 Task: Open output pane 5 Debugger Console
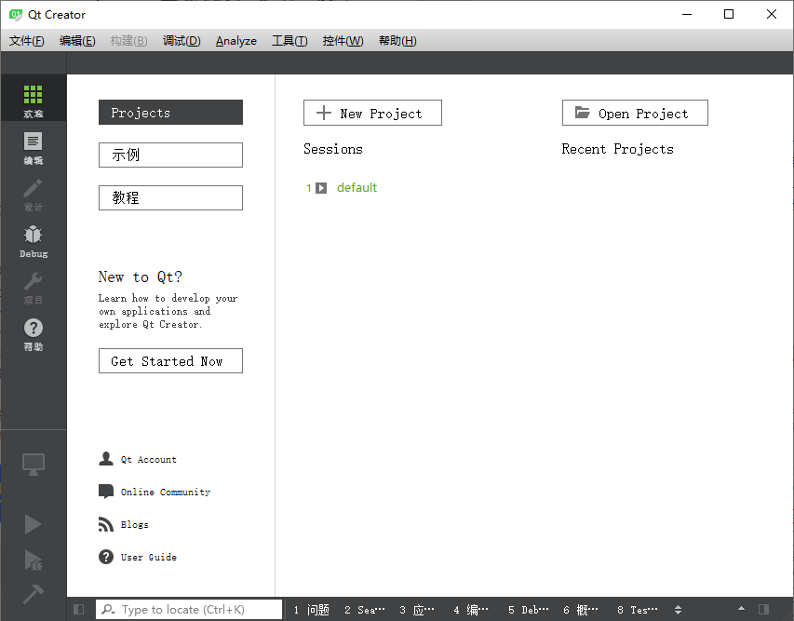528,609
